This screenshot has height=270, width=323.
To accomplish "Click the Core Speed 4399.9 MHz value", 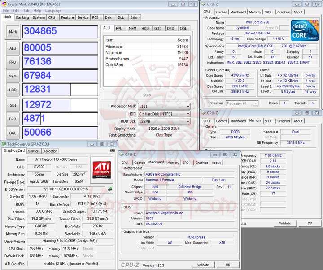I will click(240, 75).
